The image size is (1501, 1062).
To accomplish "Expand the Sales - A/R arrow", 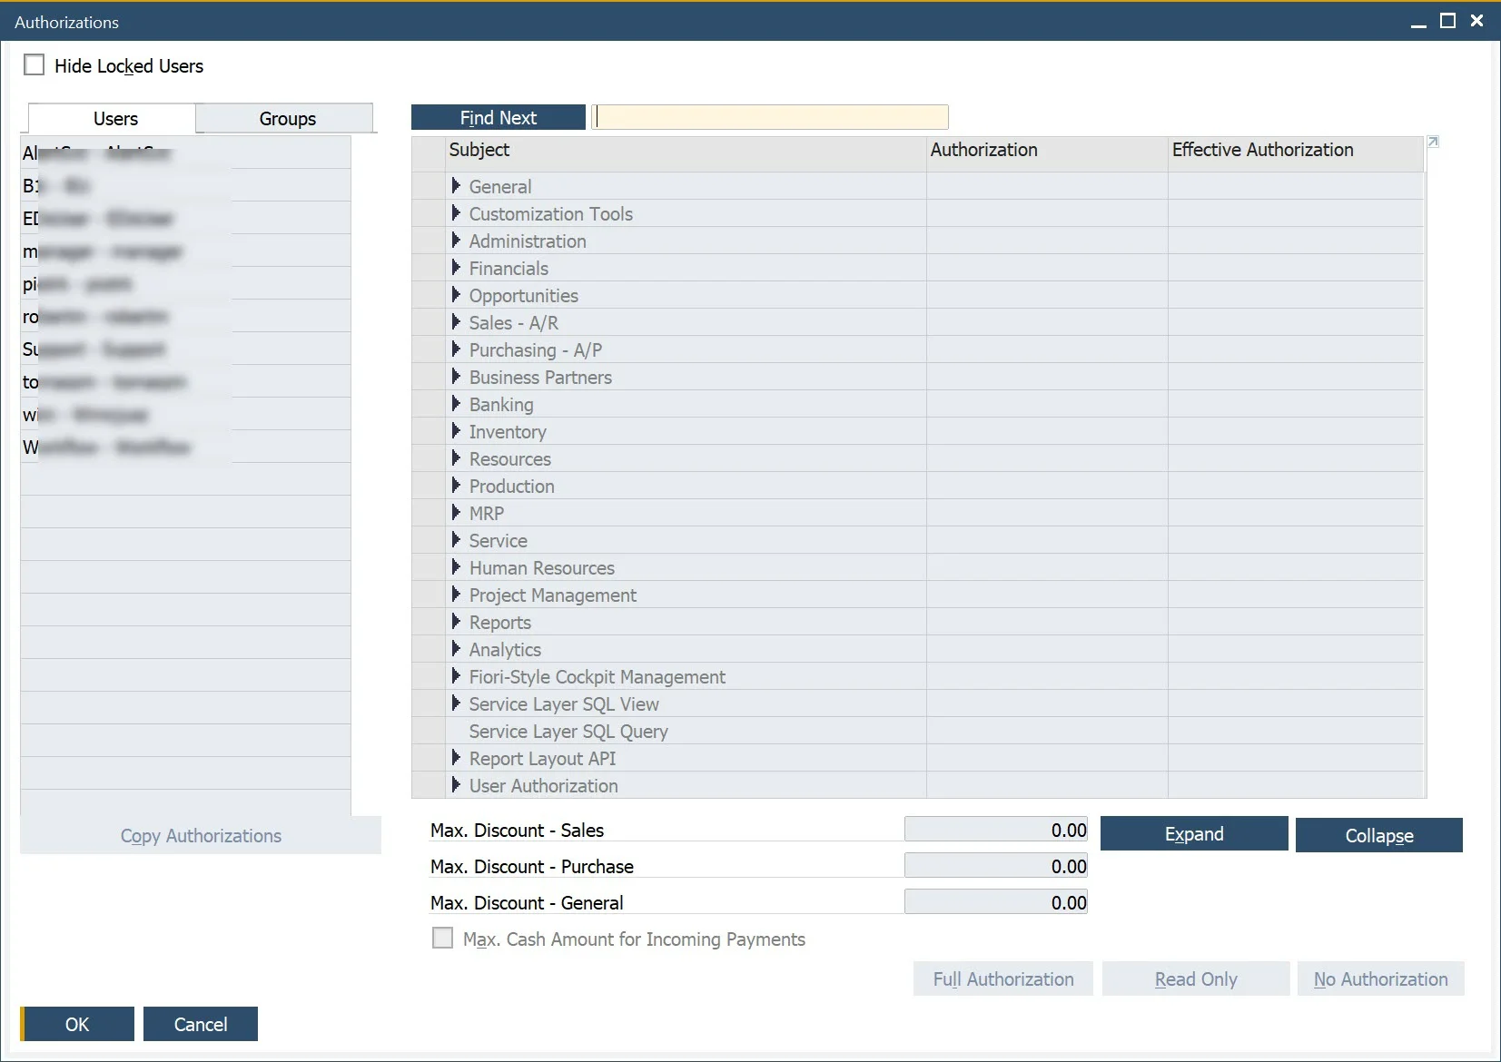I will pyautogui.click(x=456, y=322).
